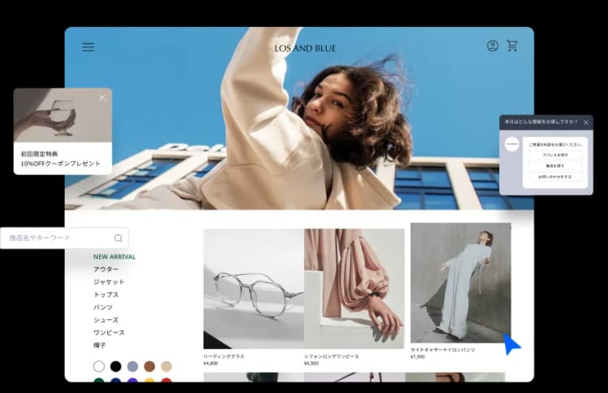Open the ワンピース category

(109, 332)
